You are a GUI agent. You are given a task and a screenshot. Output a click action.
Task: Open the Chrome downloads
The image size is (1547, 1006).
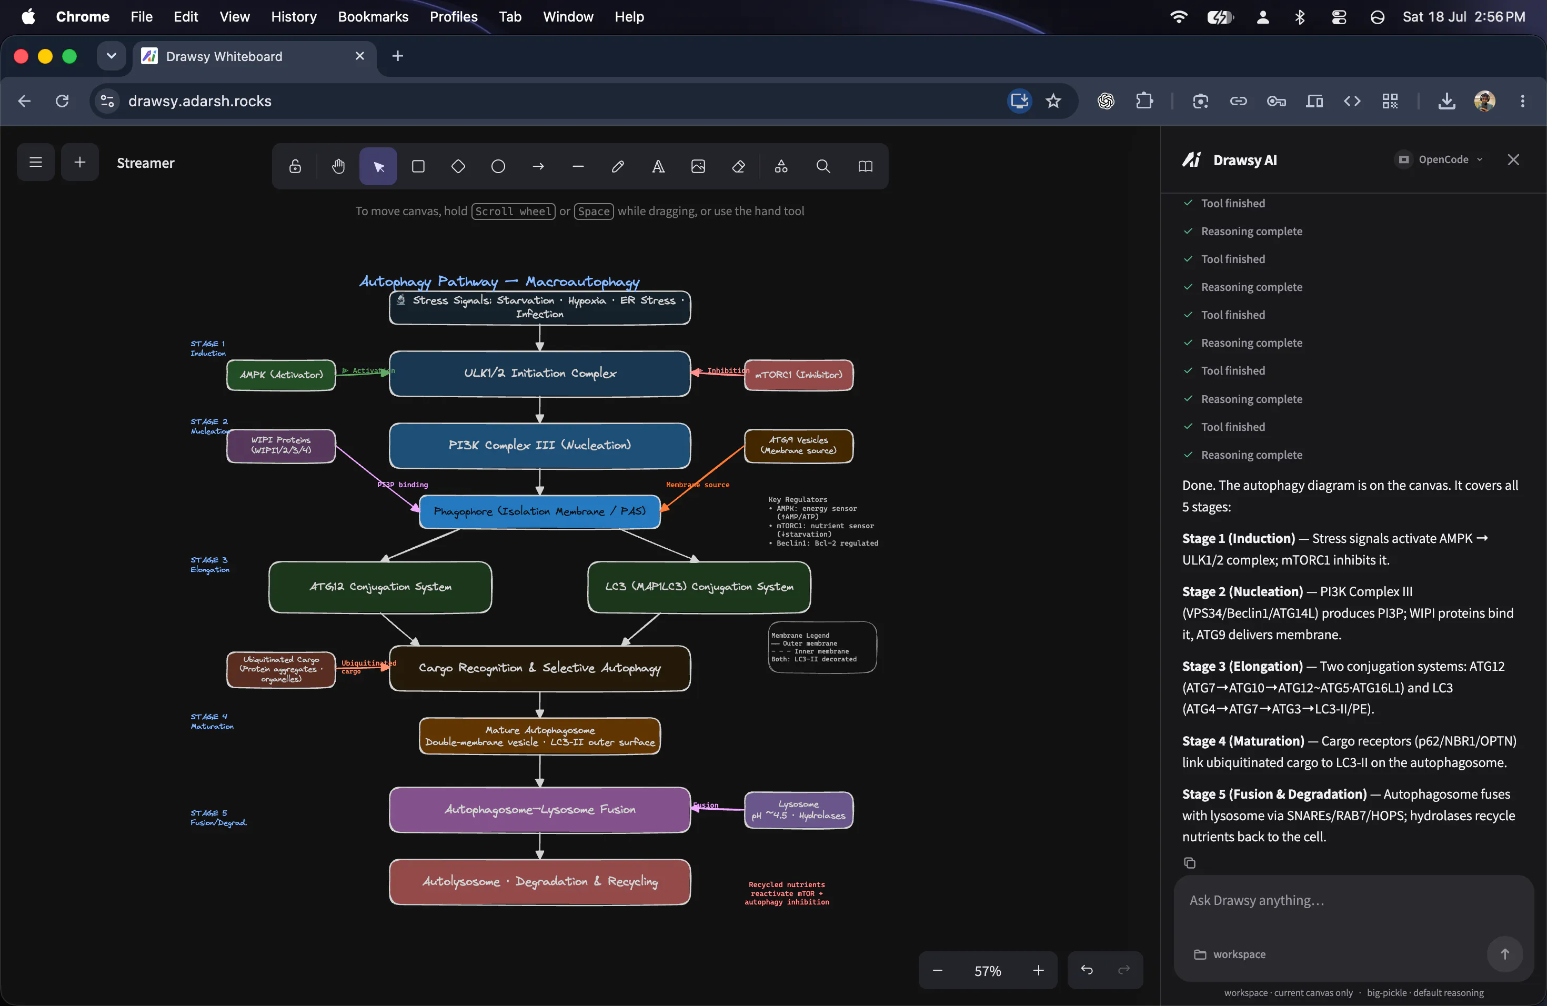tap(1446, 100)
